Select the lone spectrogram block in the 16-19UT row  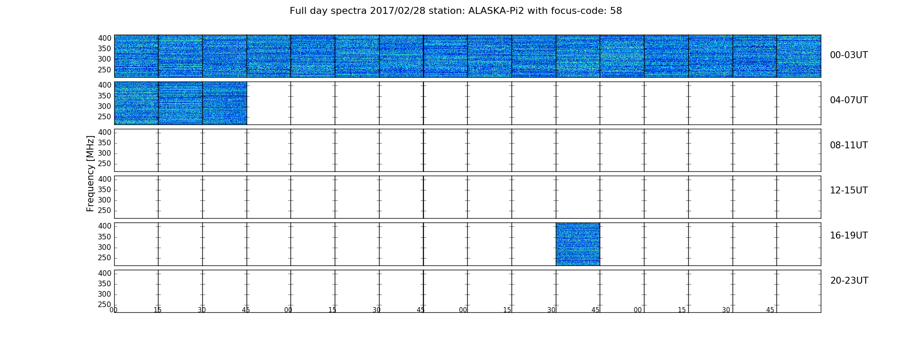pyautogui.click(x=578, y=244)
